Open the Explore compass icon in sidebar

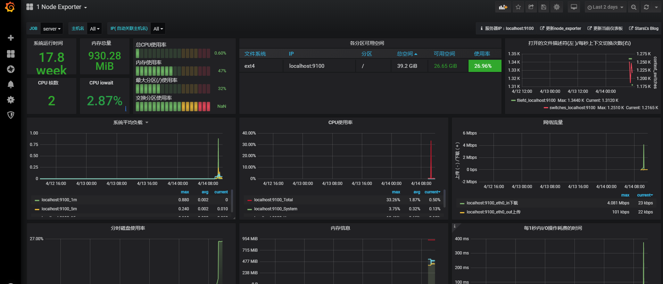11,69
